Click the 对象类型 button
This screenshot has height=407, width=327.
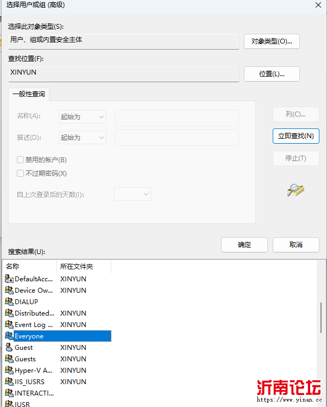pos(272,41)
